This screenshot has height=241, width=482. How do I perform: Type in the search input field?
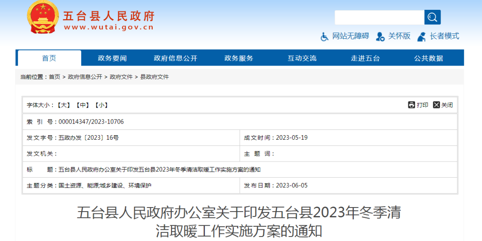pos(379,17)
